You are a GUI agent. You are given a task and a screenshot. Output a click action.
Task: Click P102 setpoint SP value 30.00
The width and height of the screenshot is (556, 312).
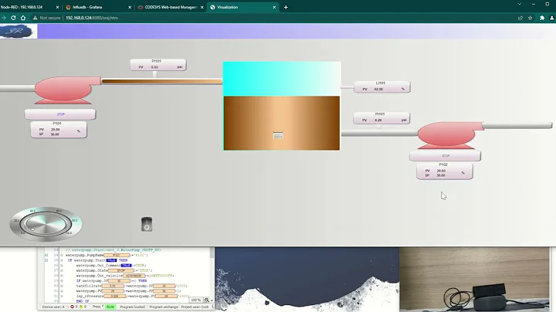point(441,175)
